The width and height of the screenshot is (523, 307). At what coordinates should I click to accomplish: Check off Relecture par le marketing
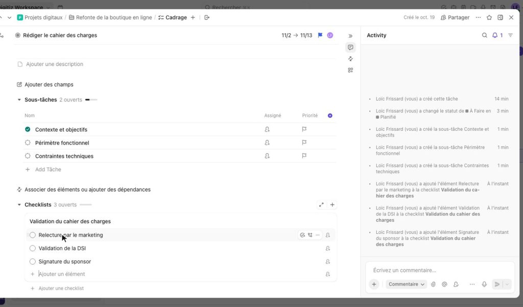[x=33, y=235]
